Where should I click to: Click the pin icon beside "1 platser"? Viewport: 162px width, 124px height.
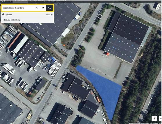click(3, 14)
